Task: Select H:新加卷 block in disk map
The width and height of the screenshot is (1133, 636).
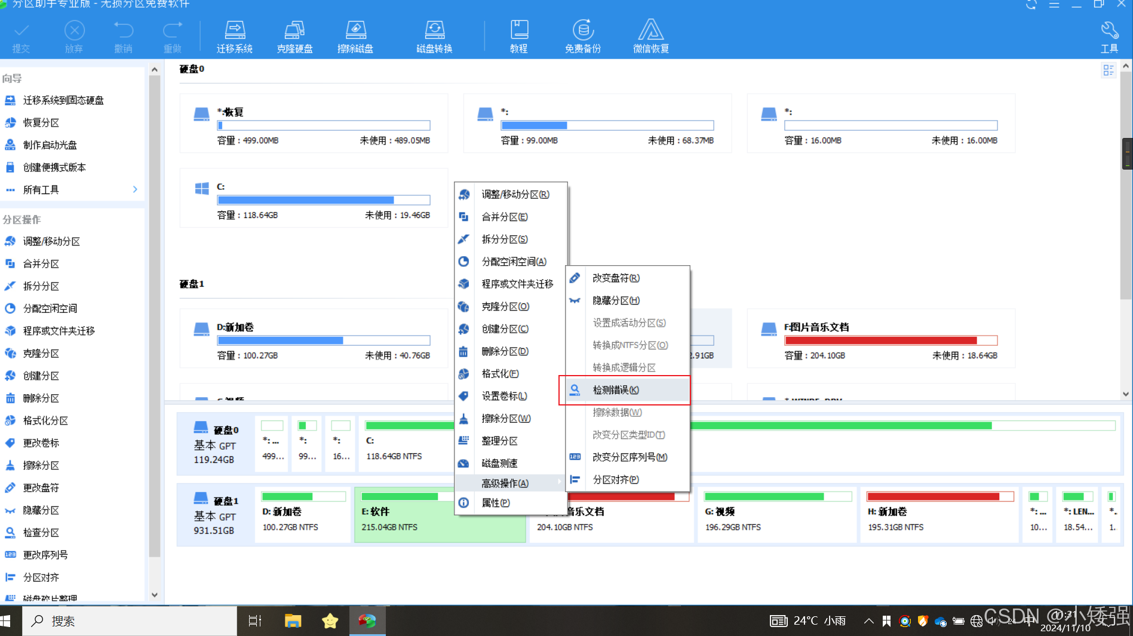Action: coord(939,515)
